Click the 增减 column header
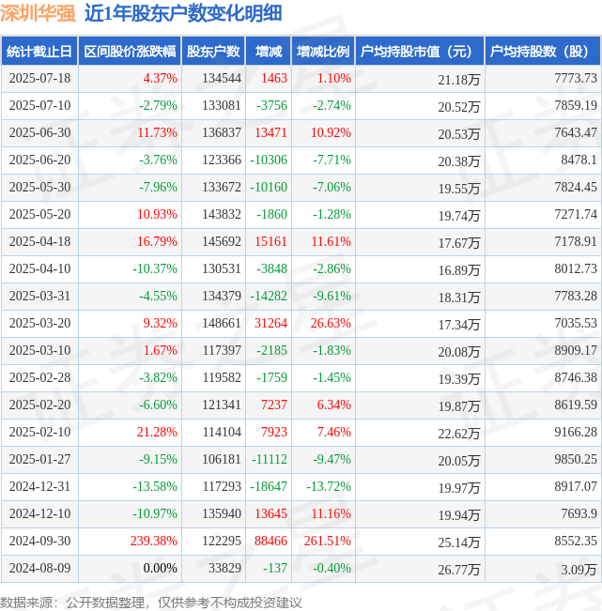 (x=269, y=51)
